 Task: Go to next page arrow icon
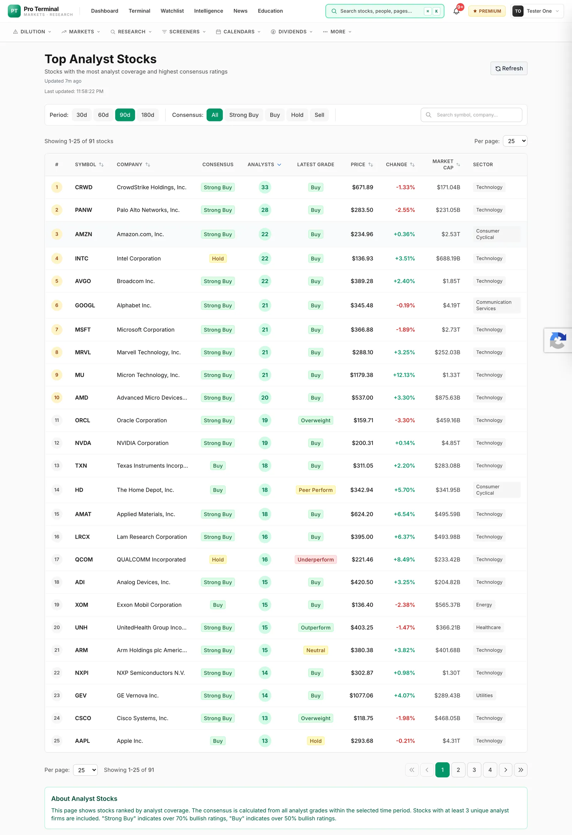click(x=505, y=770)
